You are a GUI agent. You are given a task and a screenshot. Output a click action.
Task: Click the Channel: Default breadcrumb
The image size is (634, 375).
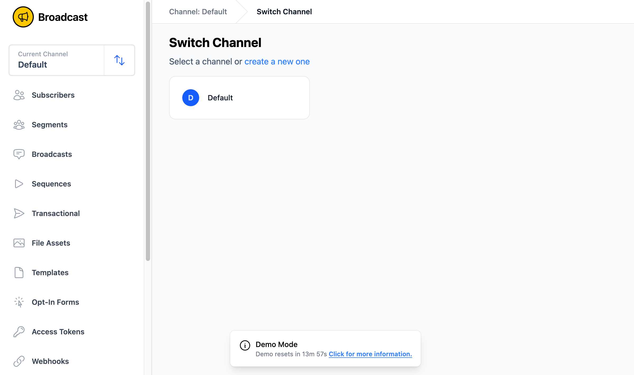[198, 12]
